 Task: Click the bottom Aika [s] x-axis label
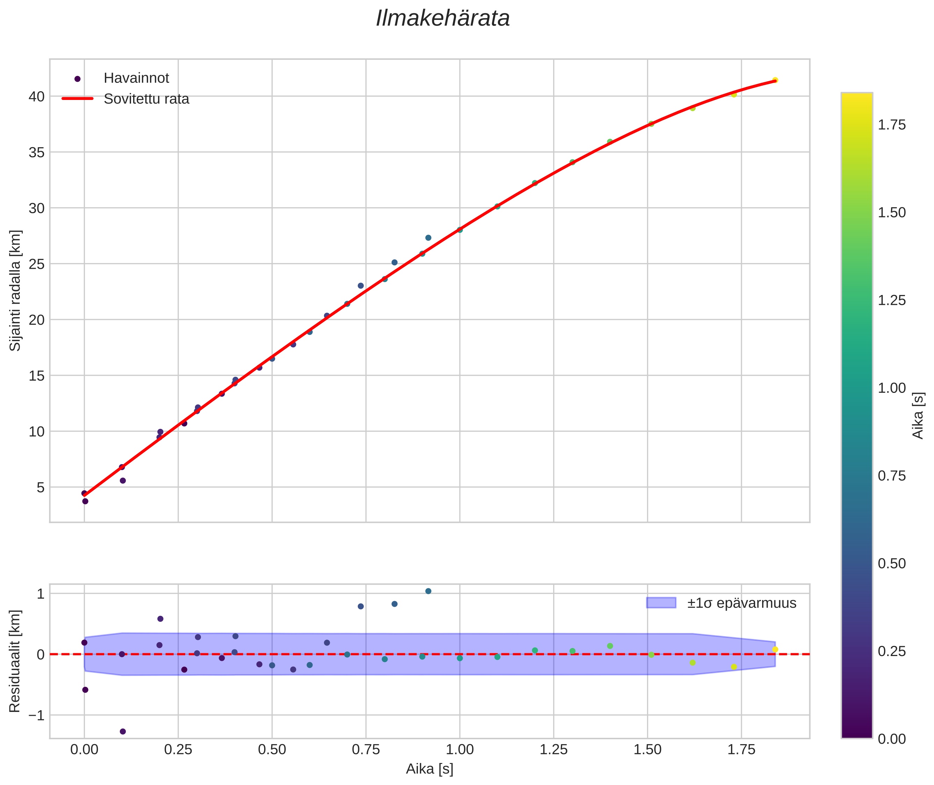point(429,769)
